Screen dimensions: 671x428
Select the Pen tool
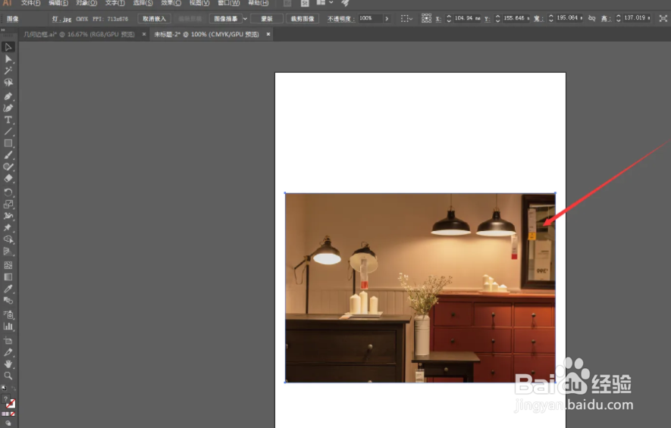pos(8,96)
